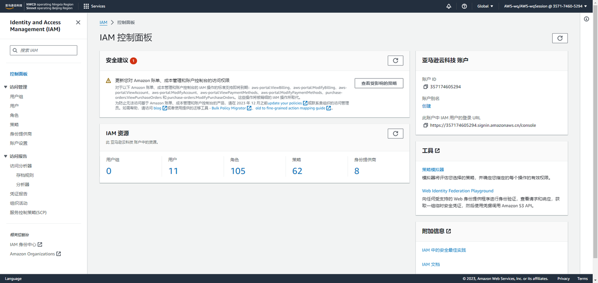Screen dimensions: 598x283
Task: Open the blog link
Action: (x=160, y=108)
